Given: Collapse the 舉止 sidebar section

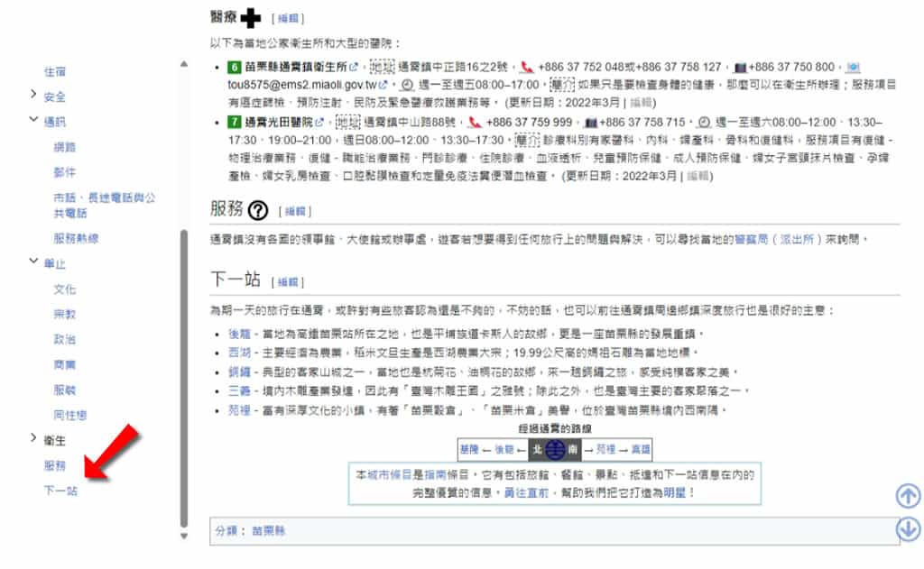Looking at the screenshot, I should [x=33, y=261].
